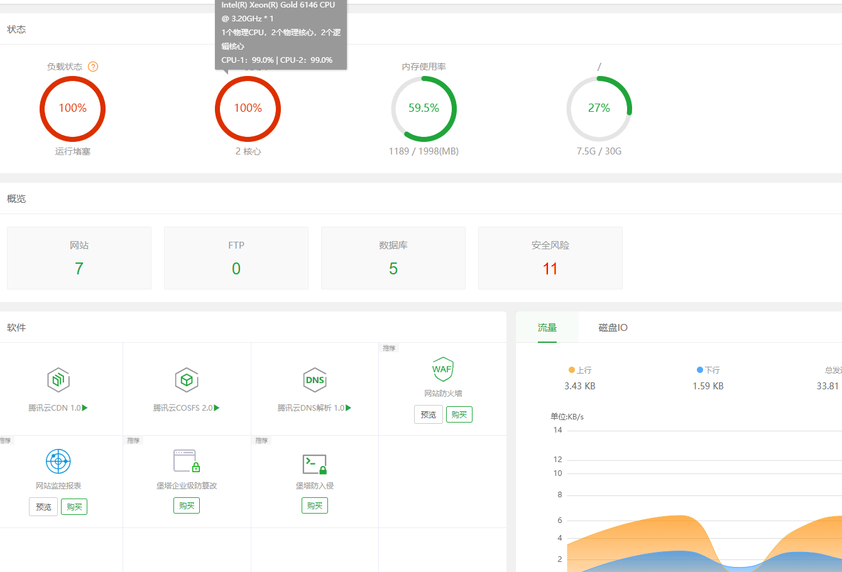Click the 1.59 KB downstream value
The height and width of the screenshot is (572, 842).
click(x=708, y=386)
